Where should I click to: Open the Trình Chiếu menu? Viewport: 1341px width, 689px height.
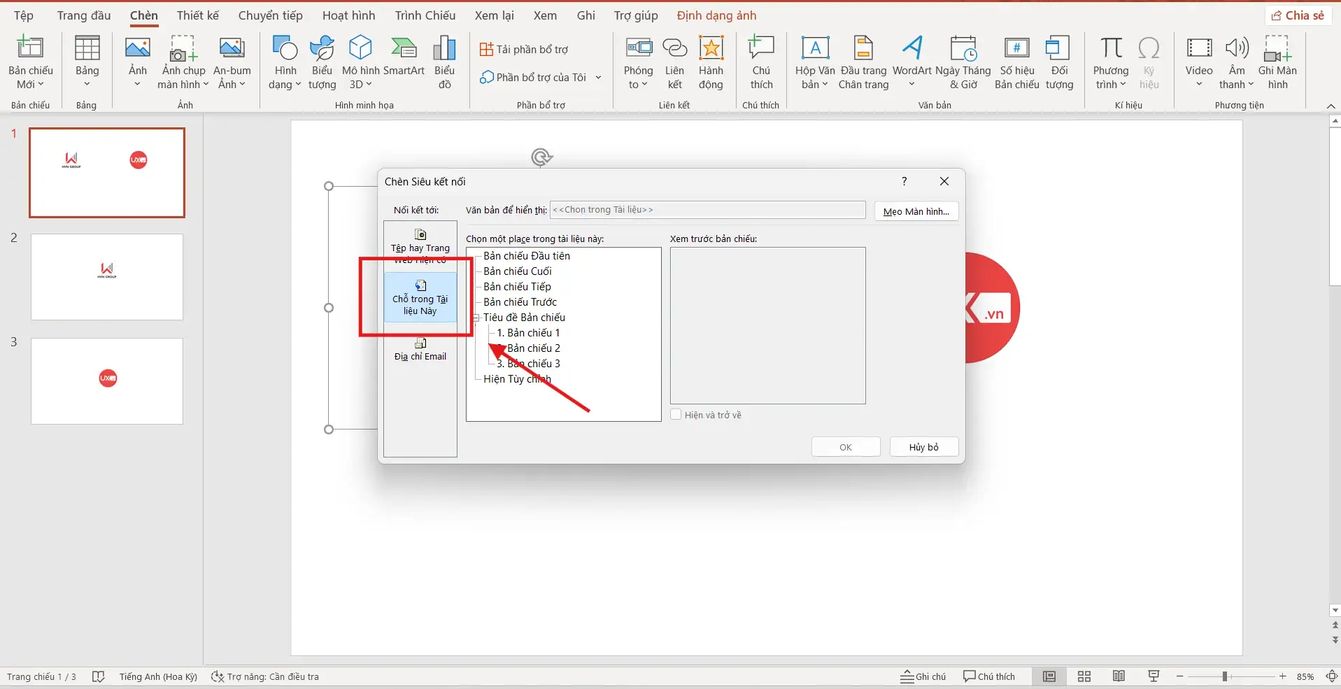pos(425,15)
